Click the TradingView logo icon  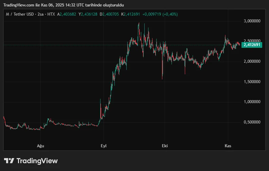point(9,161)
